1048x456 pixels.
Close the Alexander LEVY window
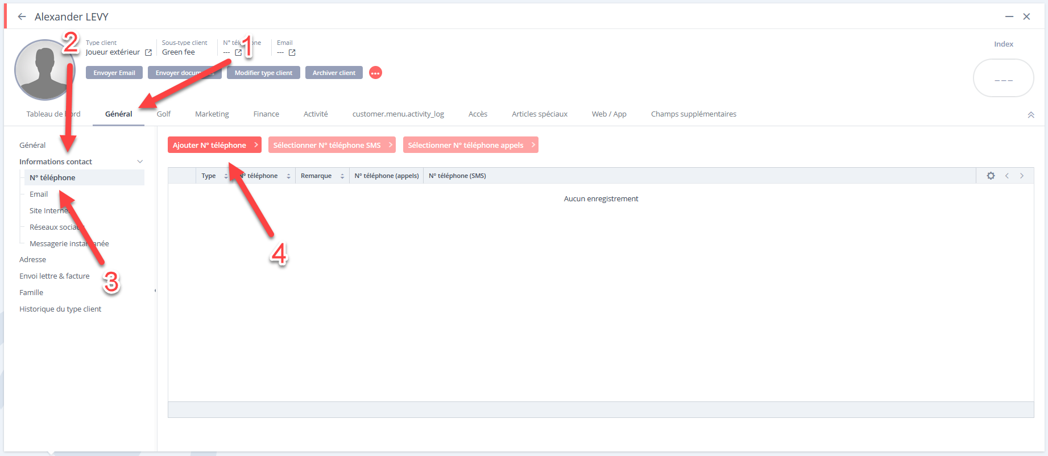coord(1026,16)
